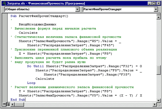Click the 'Y = Sheets' assignment line

pyautogui.click(x=66, y=91)
